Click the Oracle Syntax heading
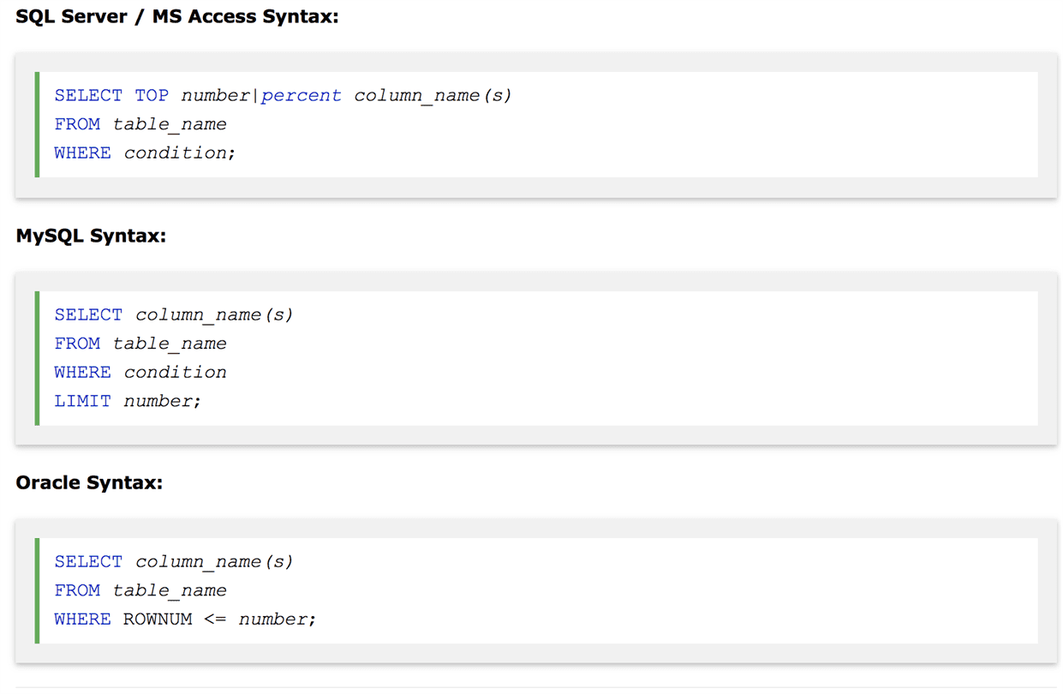Viewport: 1063px width, 694px height. pos(89,482)
